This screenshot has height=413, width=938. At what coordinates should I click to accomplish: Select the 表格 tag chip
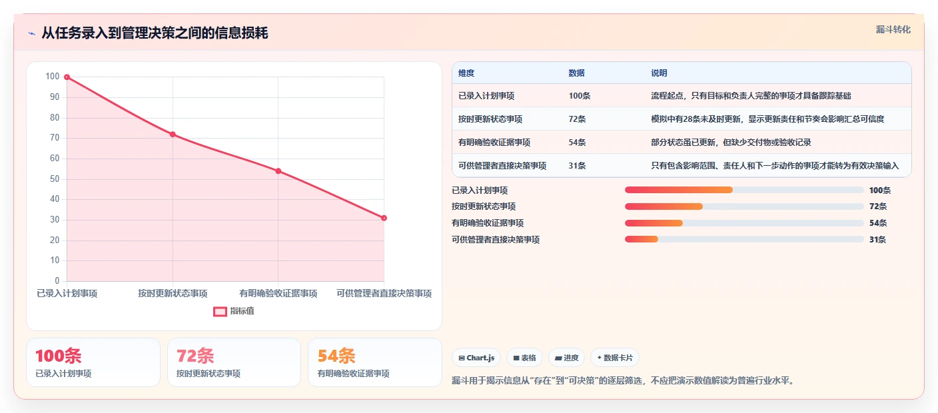coord(525,358)
